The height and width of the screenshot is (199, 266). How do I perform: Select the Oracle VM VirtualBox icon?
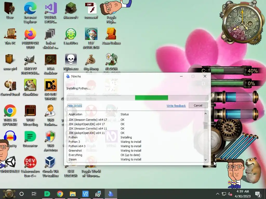pyautogui.click(x=51, y=167)
